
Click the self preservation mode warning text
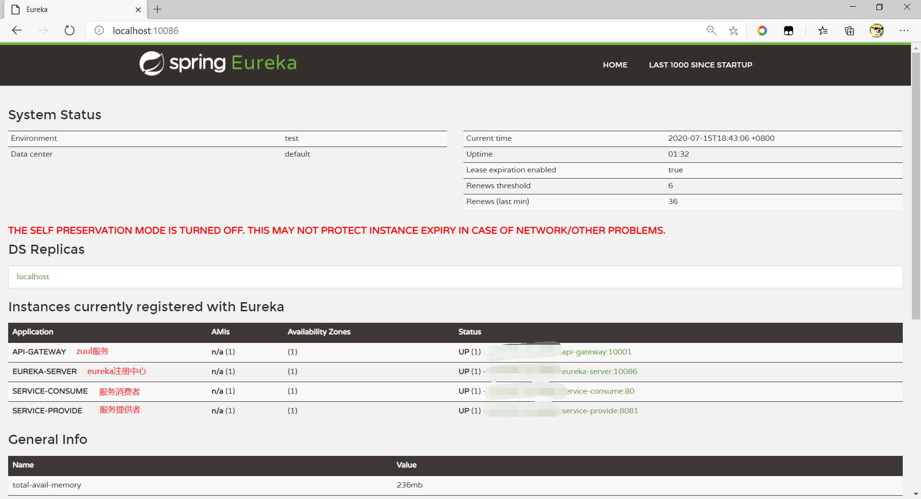point(337,230)
